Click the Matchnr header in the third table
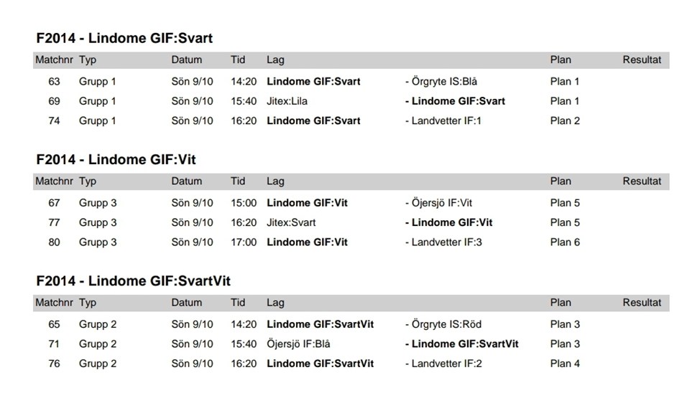Screen dimensions: 690x393 (x=54, y=303)
